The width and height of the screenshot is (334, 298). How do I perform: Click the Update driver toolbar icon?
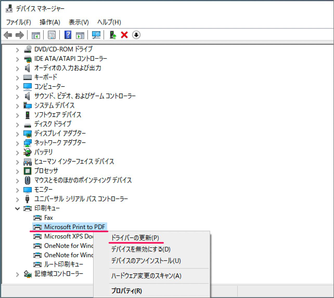(113, 35)
